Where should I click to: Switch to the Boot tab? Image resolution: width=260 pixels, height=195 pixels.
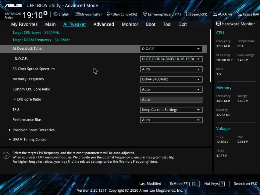pyautogui.click(x=151, y=24)
